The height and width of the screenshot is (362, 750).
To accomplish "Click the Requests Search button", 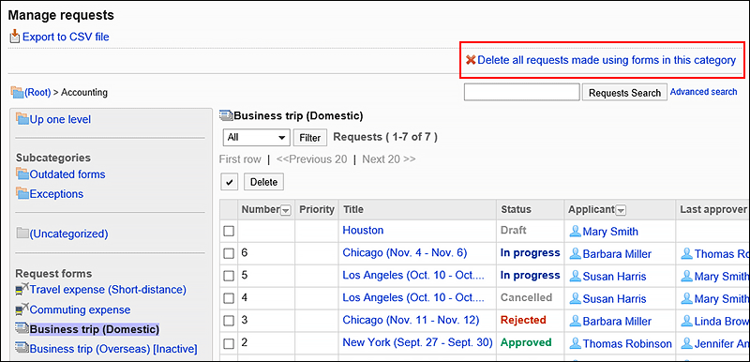I will pos(624,93).
